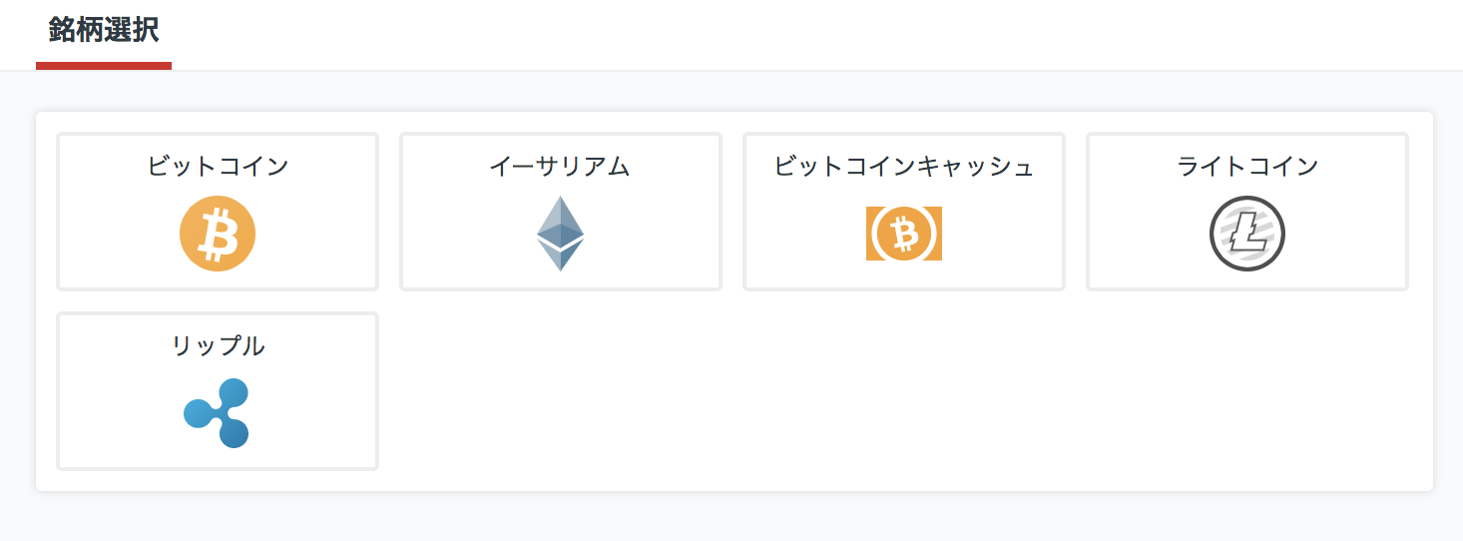Click the grey page background below the panel
This screenshot has width=1463, height=541.
coord(731,517)
